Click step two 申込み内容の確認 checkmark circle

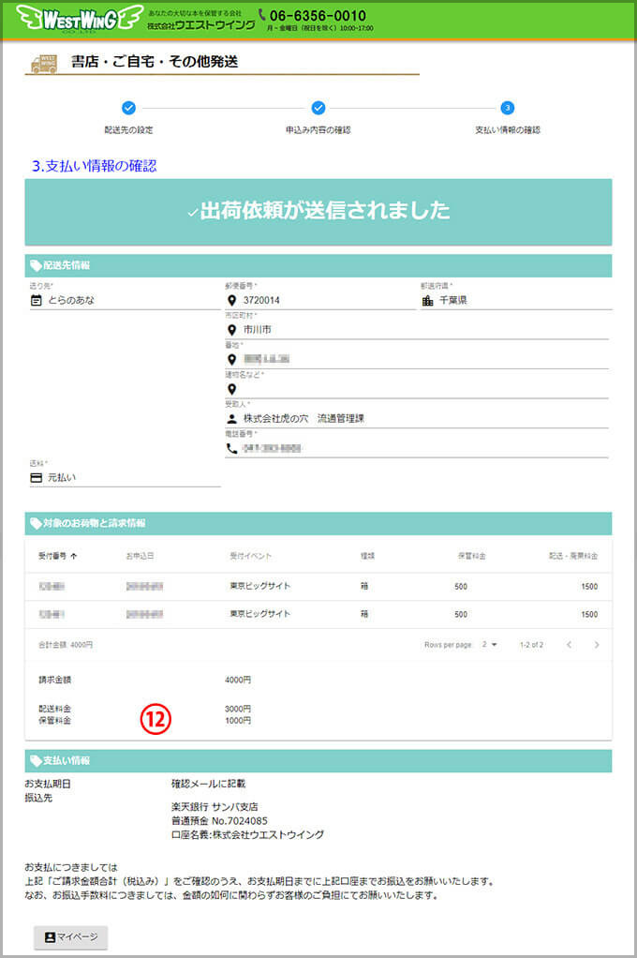point(318,108)
